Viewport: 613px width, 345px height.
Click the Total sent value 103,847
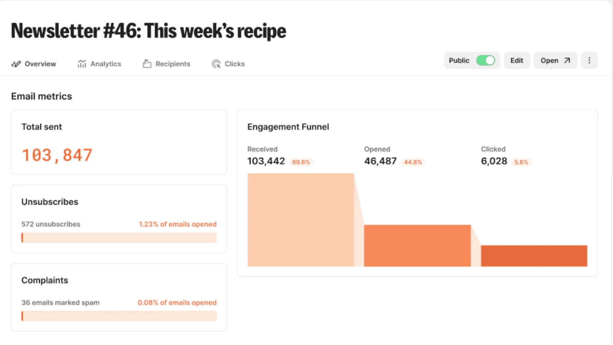tap(57, 154)
